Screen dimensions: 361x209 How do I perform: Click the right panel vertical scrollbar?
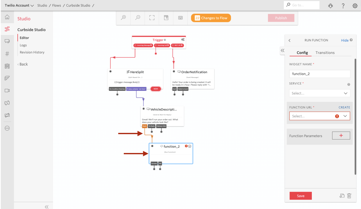point(355,117)
